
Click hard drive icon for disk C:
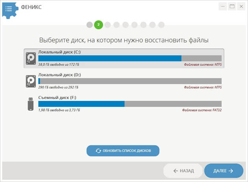coord(31,58)
